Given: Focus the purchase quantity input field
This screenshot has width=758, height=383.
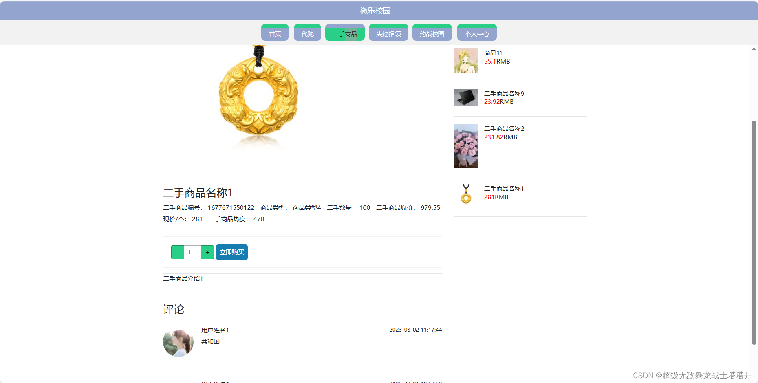Looking at the screenshot, I should pos(192,252).
